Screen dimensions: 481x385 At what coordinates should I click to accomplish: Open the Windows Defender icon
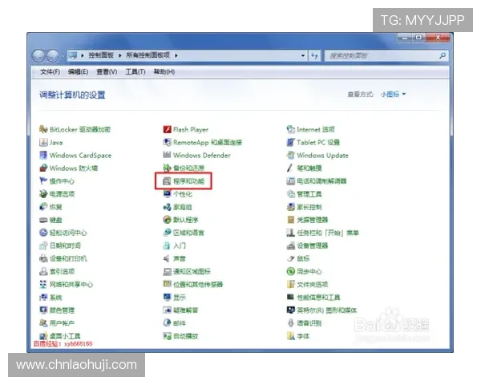(x=167, y=155)
